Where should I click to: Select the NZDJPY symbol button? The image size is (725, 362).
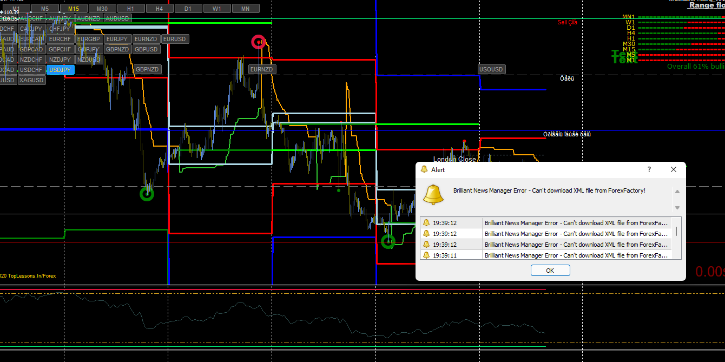60,60
